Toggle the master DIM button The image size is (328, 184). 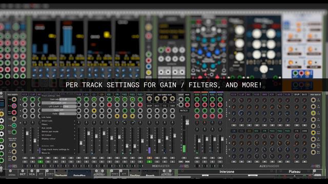[x=180, y=162]
